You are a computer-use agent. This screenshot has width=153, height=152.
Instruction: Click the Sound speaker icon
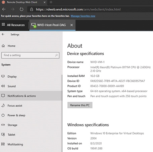tap(3, 86)
